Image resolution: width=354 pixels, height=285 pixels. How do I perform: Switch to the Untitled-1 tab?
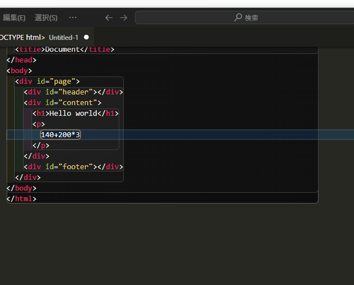[x=64, y=37]
